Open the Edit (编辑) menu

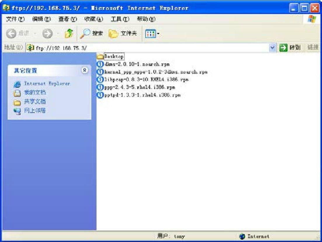click(41, 19)
